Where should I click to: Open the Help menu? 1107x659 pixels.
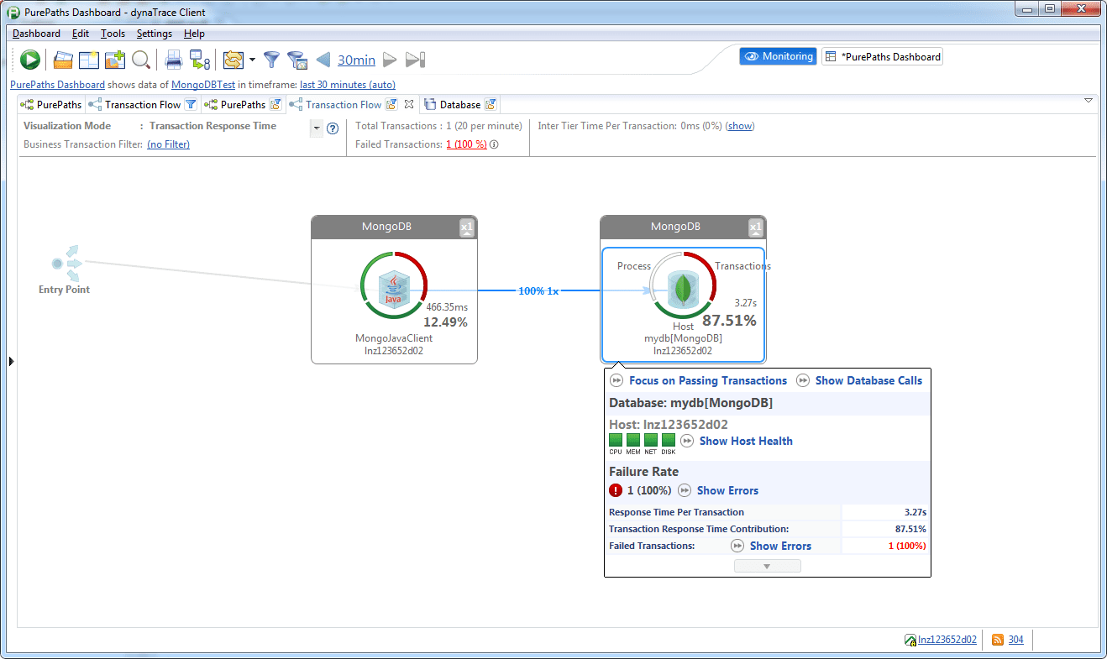[194, 34]
